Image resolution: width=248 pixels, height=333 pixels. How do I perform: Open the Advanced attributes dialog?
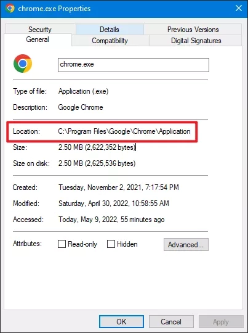point(186,244)
